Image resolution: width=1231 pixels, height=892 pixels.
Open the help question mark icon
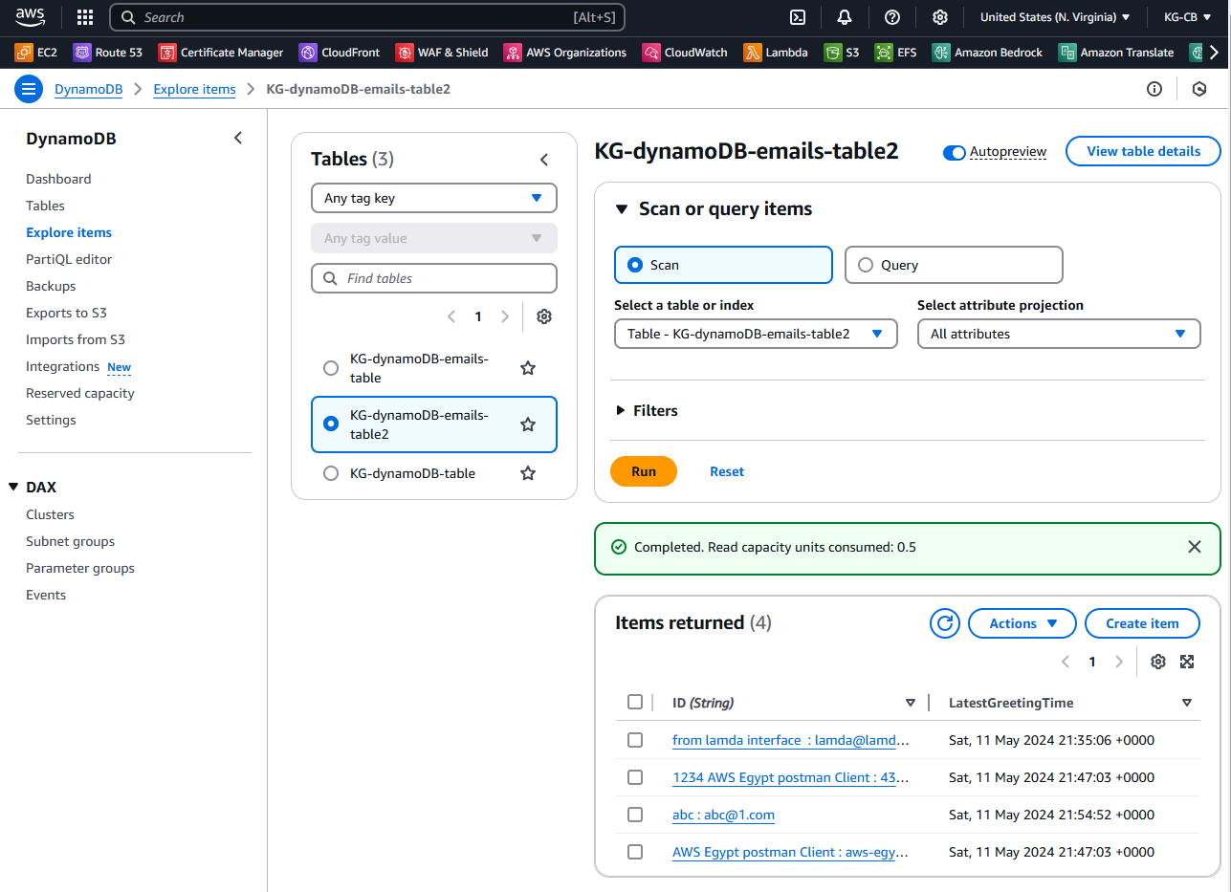pos(891,16)
